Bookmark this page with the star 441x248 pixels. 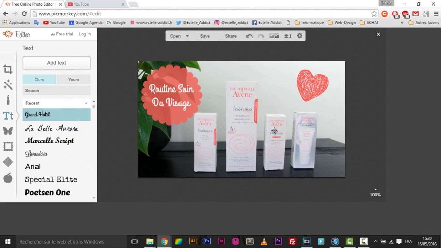coord(374,14)
